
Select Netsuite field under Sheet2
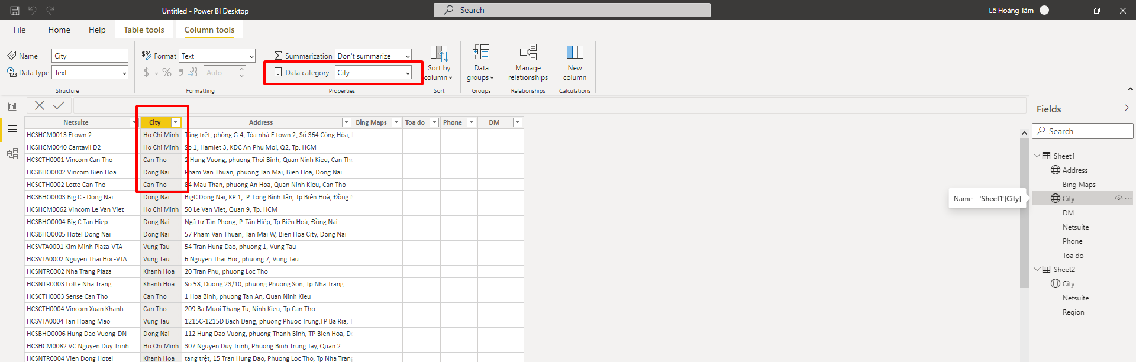click(x=1076, y=298)
